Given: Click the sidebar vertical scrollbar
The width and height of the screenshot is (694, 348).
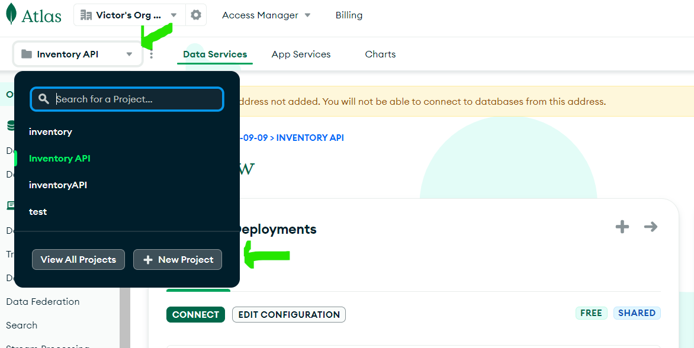Looking at the screenshot, I should (125, 317).
